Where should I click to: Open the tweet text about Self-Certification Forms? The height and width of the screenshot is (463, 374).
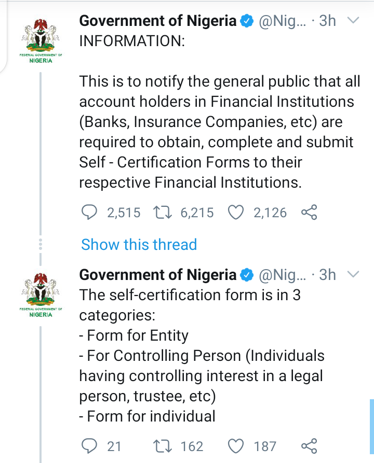pyautogui.click(x=218, y=132)
